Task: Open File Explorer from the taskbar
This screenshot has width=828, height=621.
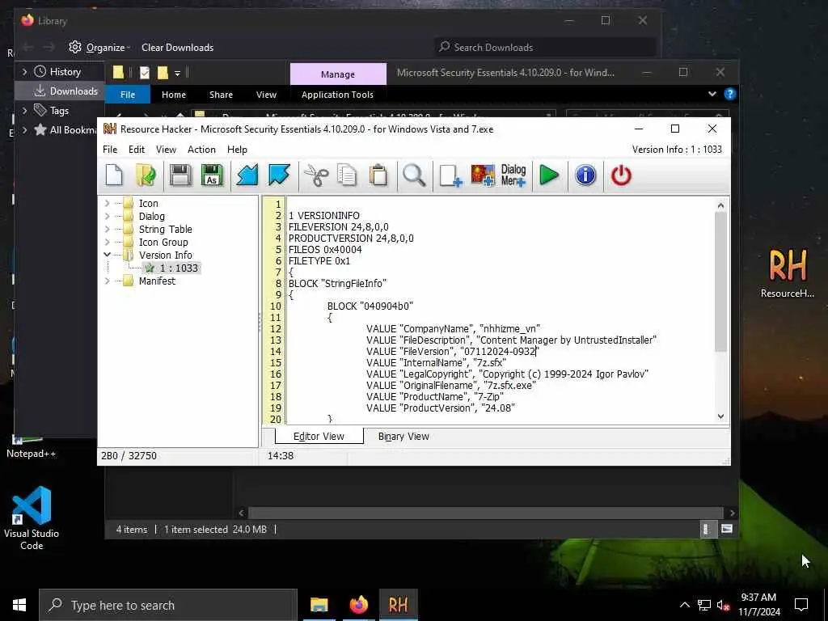Action: 319,605
